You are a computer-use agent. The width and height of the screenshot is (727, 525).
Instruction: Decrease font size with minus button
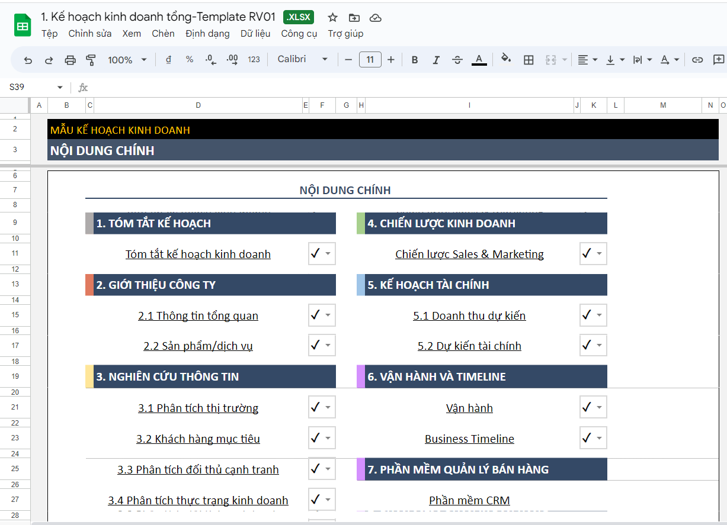point(348,60)
